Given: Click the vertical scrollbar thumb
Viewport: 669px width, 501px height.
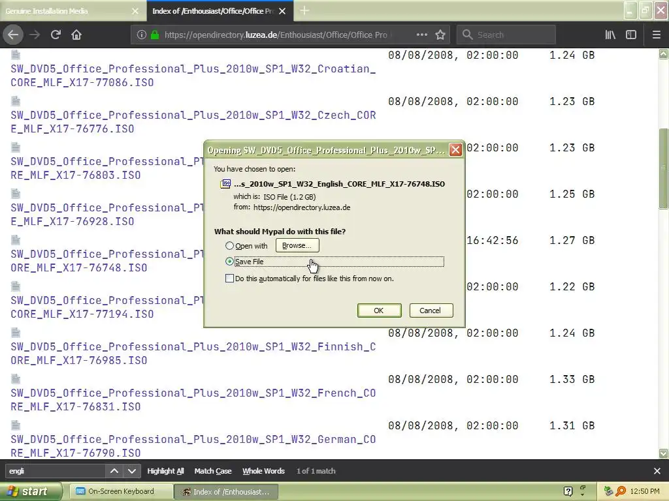Looking at the screenshot, I should click(664, 168).
